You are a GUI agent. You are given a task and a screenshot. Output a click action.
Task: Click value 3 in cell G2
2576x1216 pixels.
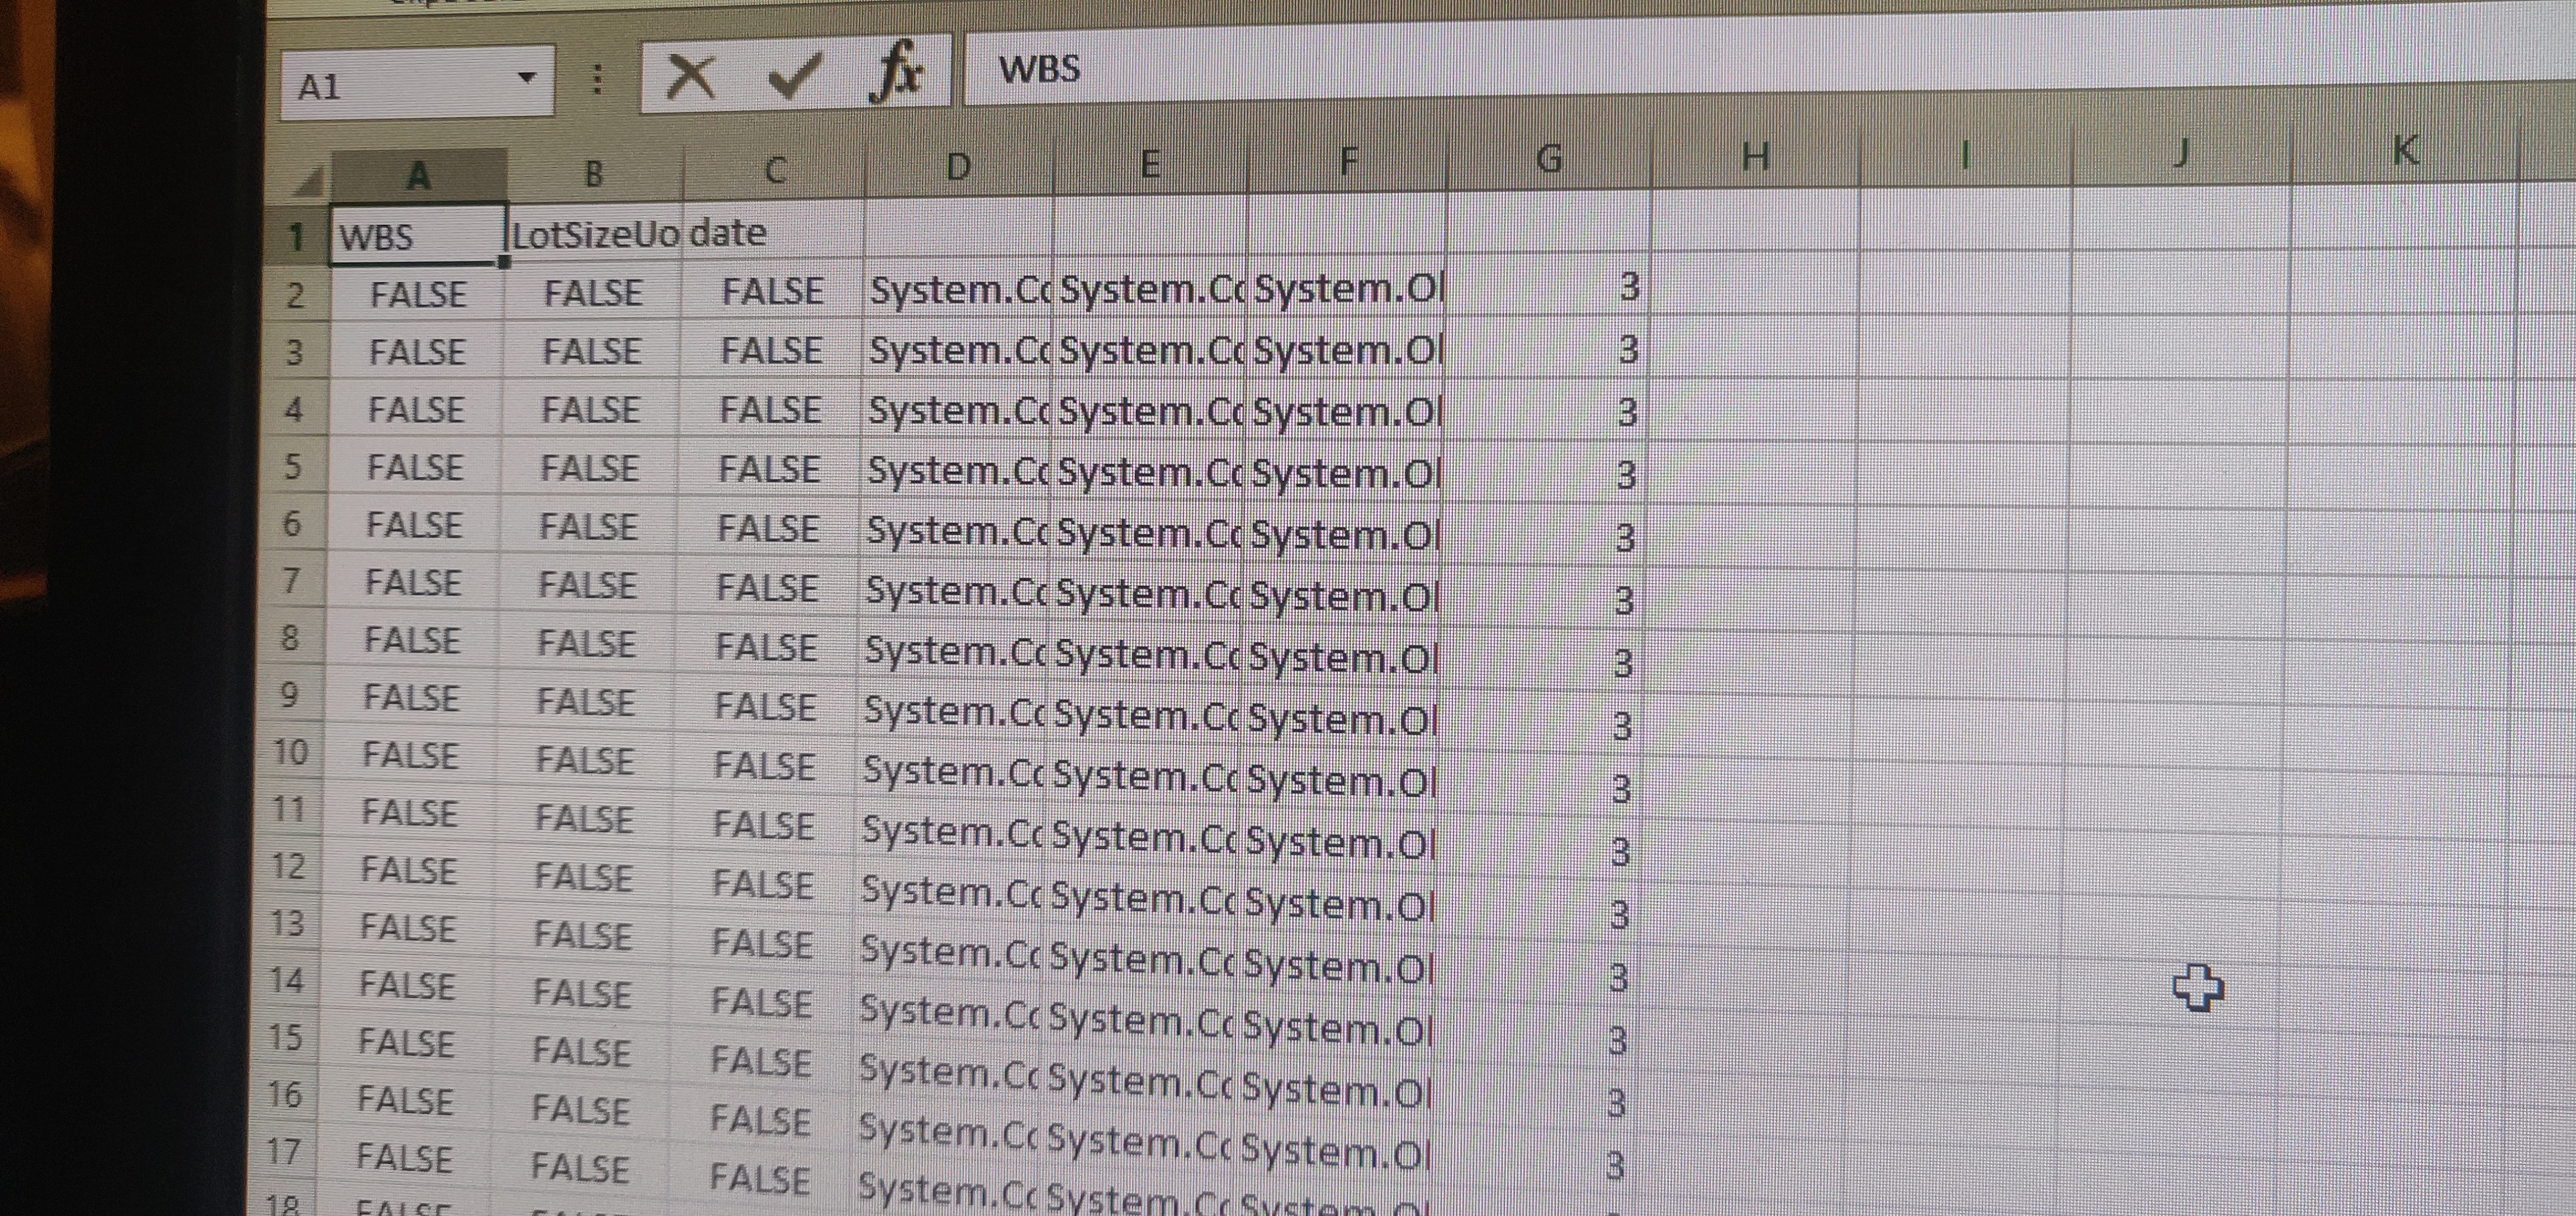tap(1630, 287)
